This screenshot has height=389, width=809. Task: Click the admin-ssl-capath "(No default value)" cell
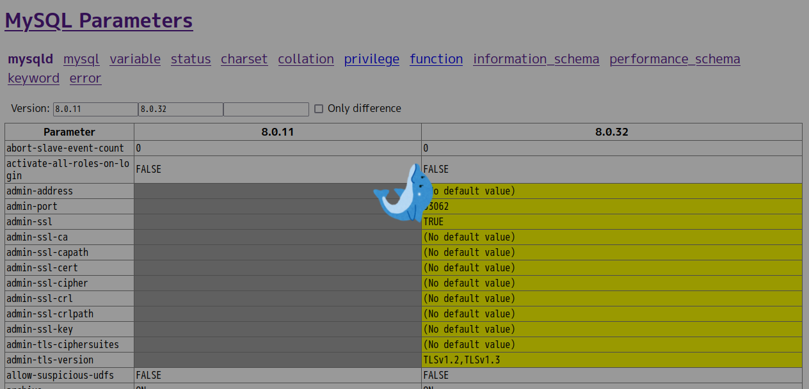[612, 252]
